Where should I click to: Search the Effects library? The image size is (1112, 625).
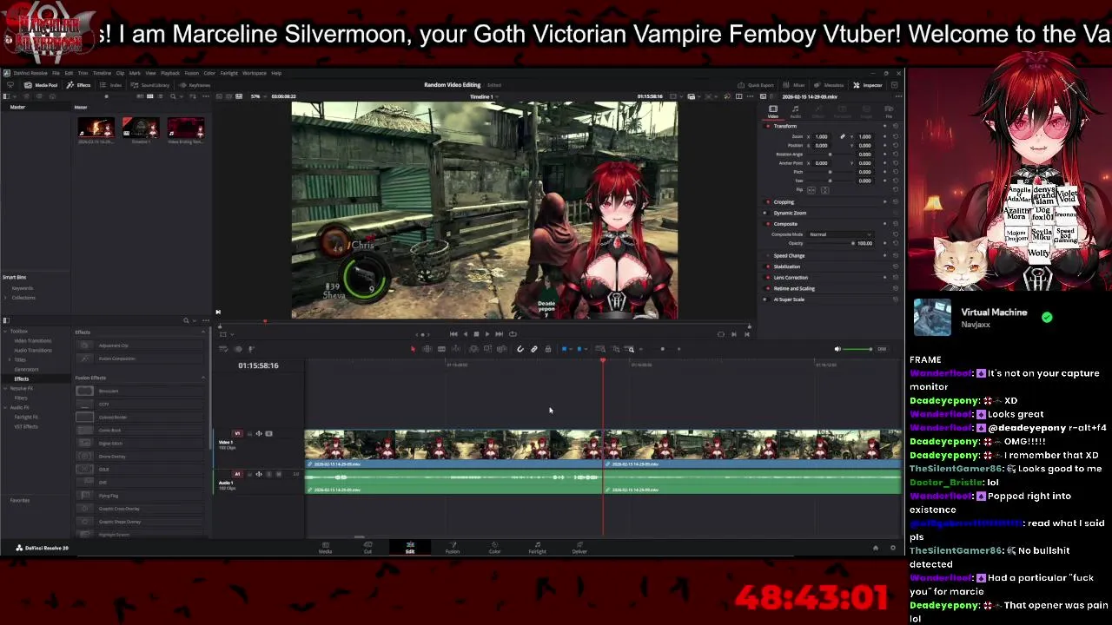pos(185,320)
